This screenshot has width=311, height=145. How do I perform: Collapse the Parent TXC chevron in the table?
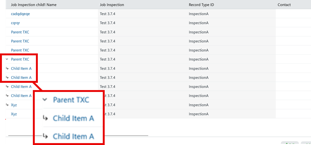pyautogui.click(x=7, y=59)
